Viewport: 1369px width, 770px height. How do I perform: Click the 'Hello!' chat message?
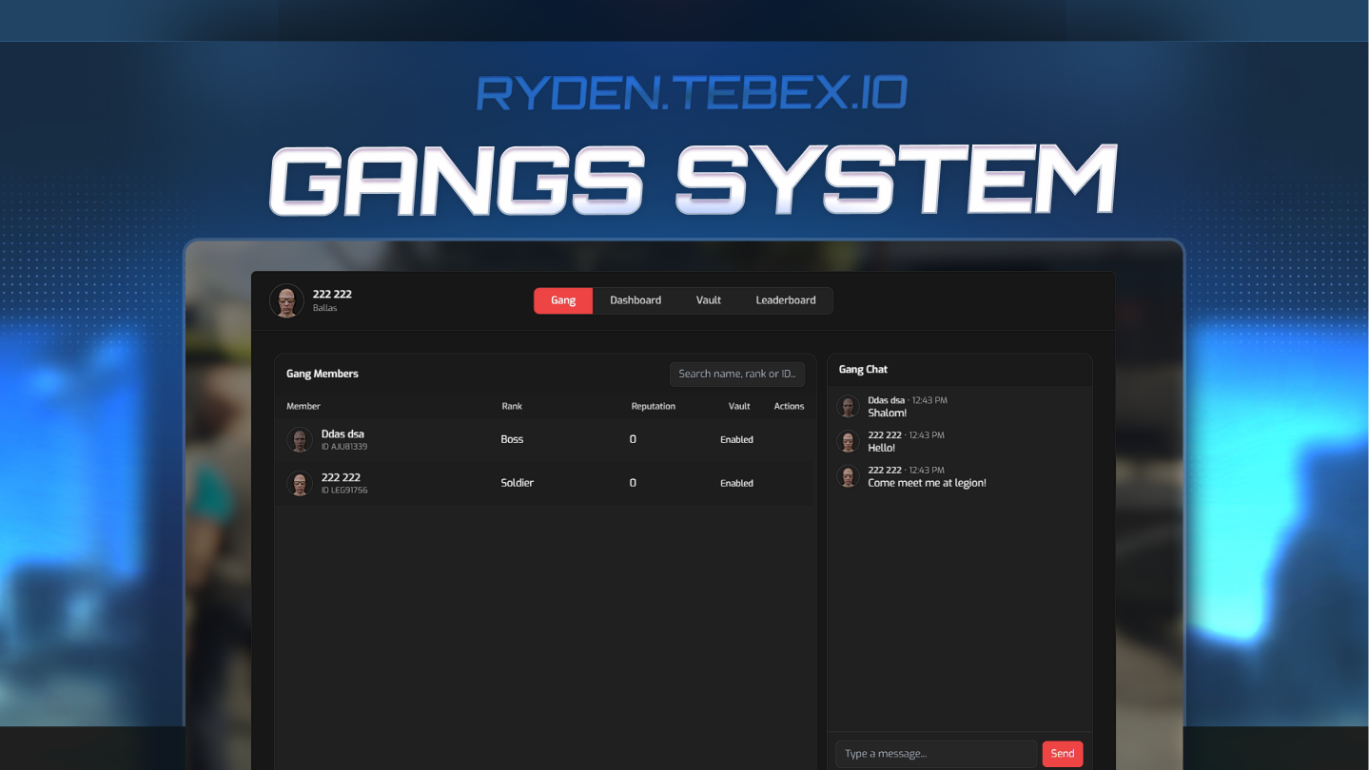[882, 448]
